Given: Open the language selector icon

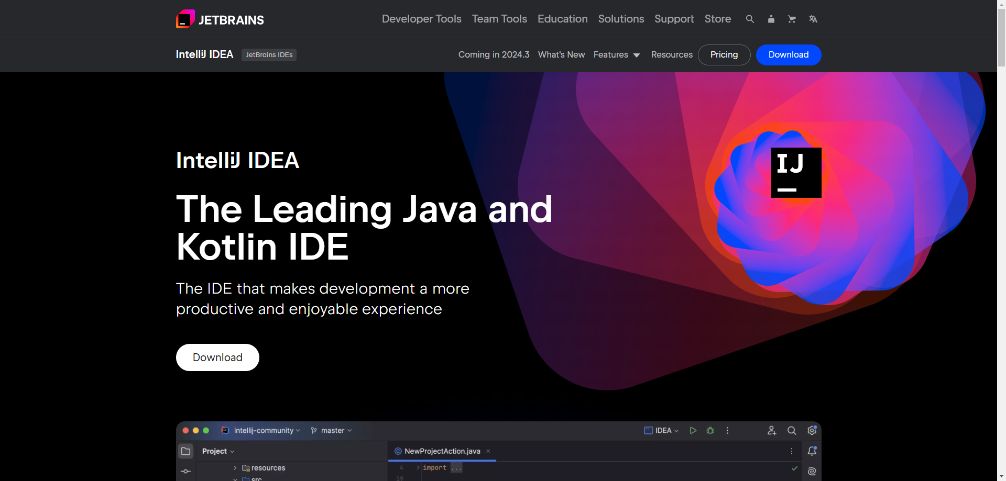Looking at the screenshot, I should pos(813,19).
